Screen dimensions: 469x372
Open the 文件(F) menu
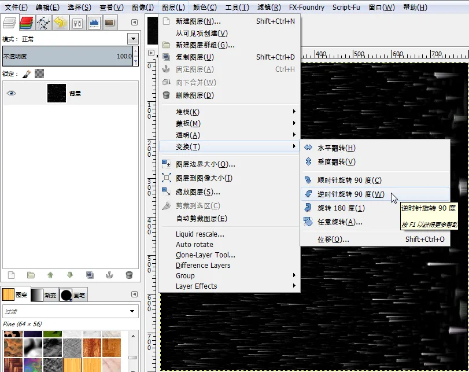pyautogui.click(x=16, y=7)
